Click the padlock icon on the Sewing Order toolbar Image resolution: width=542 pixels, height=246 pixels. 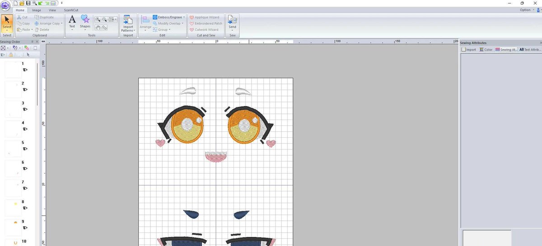[10, 55]
